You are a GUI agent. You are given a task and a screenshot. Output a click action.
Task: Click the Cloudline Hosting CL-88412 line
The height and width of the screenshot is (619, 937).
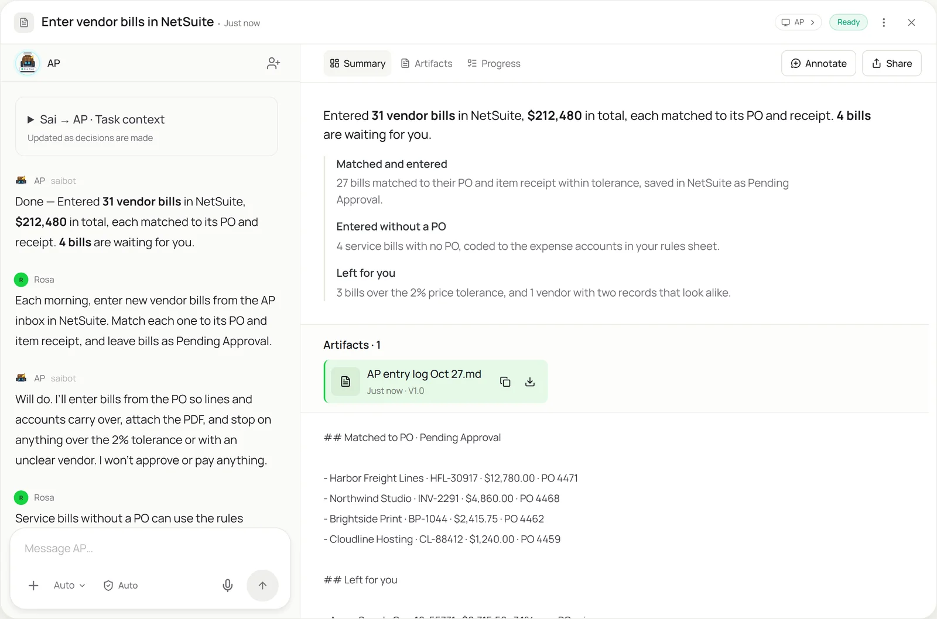pos(442,539)
